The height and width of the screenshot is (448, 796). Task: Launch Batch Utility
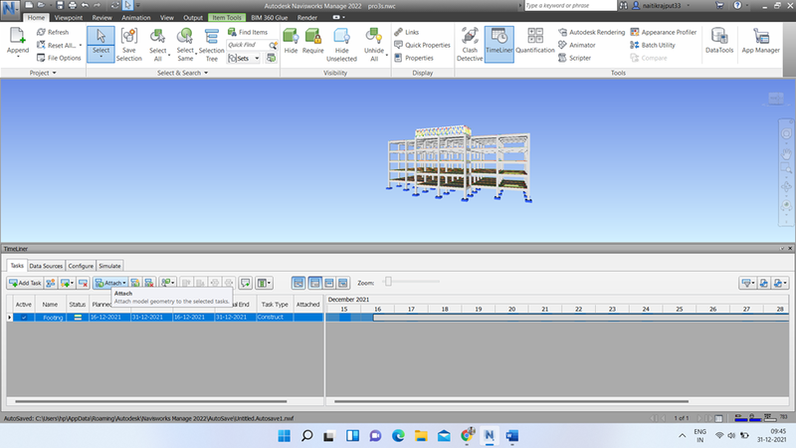click(653, 45)
